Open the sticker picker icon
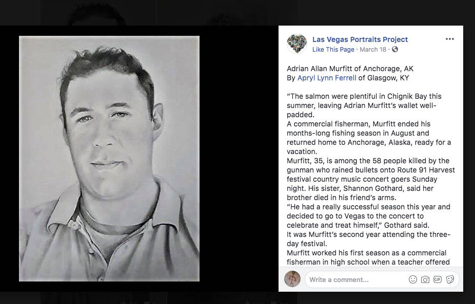The image size is (475, 304). point(450,279)
